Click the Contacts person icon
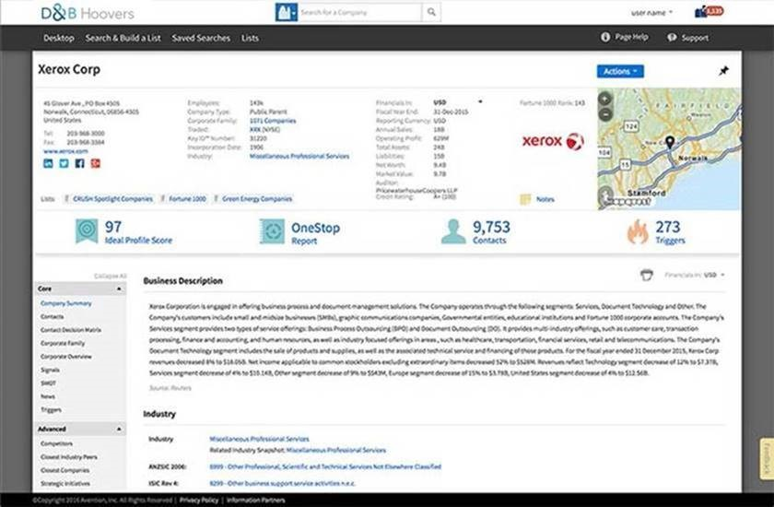The image size is (774, 507). [x=453, y=231]
